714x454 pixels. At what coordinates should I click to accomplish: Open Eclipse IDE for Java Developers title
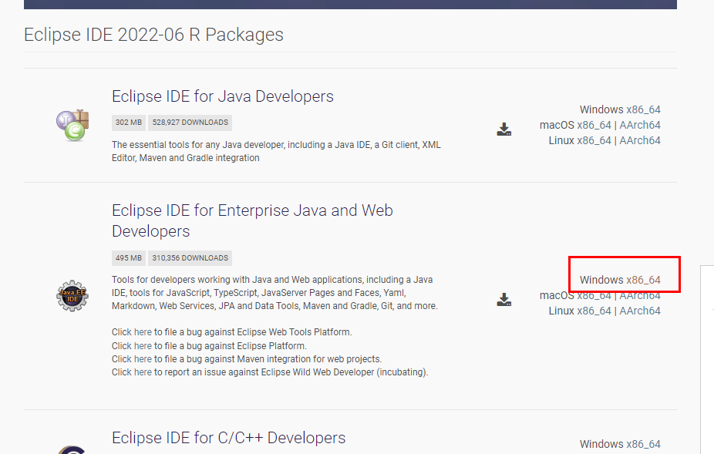223,96
